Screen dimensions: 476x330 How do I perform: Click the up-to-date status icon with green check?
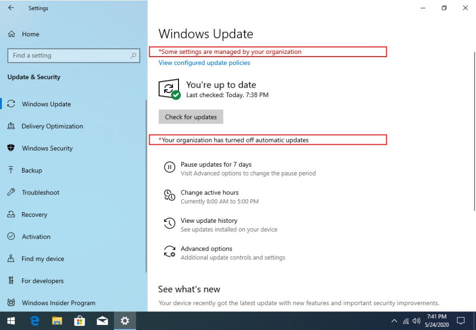tap(169, 89)
